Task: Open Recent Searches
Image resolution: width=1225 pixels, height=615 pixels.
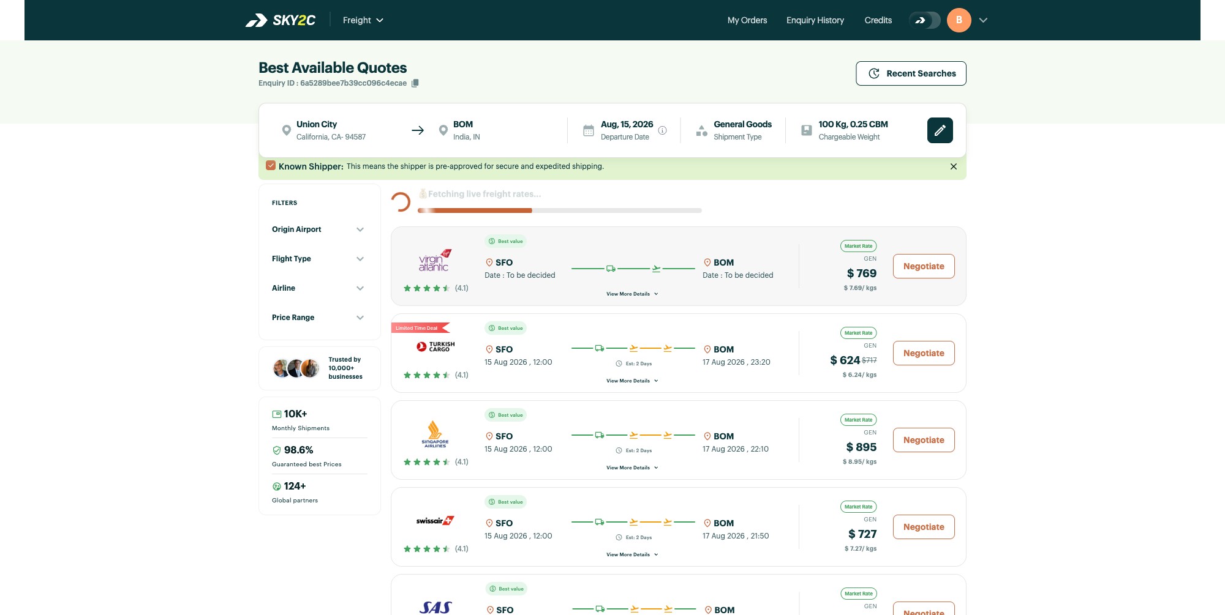Action: pyautogui.click(x=911, y=73)
